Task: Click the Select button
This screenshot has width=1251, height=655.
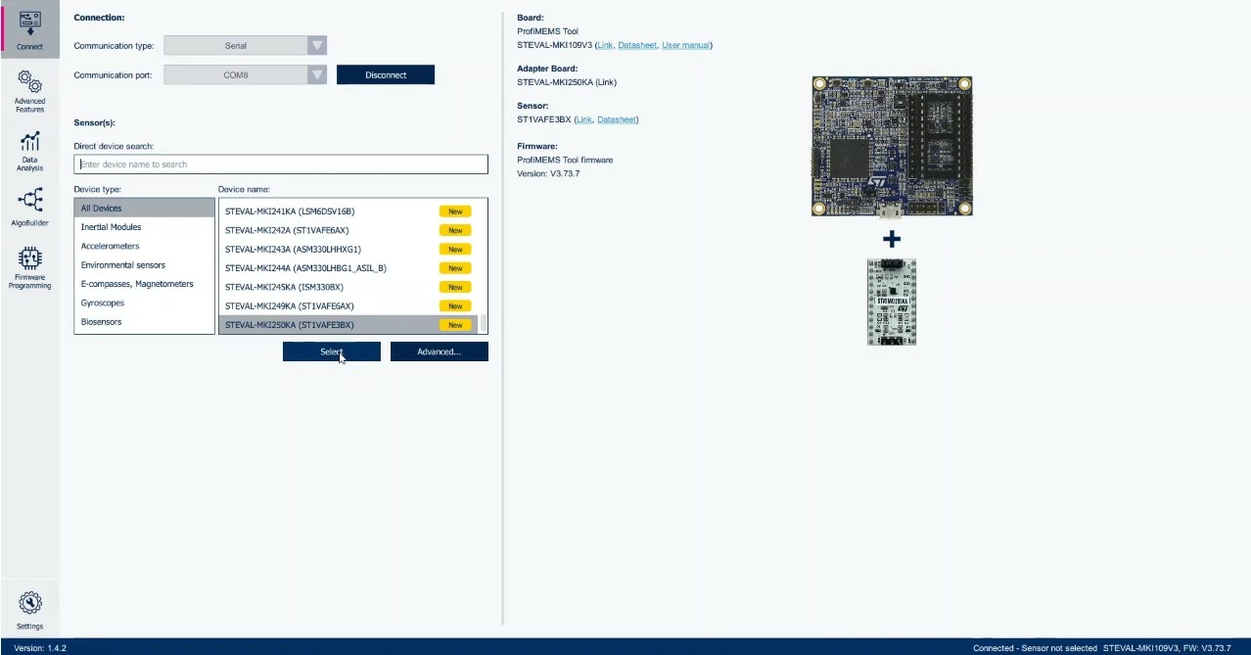Action: tap(332, 351)
